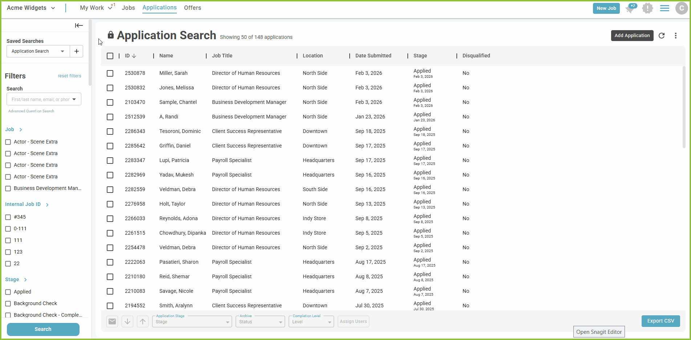Open the user avatar C menu
The width and height of the screenshot is (691, 340).
[682, 8]
